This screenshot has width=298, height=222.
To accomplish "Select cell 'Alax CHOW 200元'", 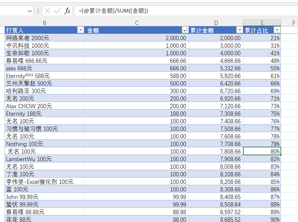I will pyautogui.click(x=45, y=106).
